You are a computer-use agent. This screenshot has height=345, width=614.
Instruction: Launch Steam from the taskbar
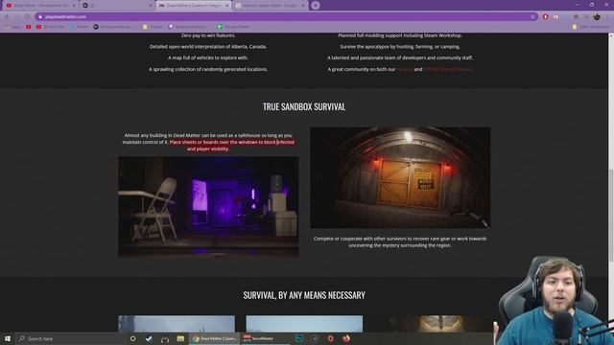[149, 338]
